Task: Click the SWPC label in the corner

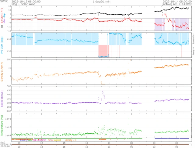Action: (x=4, y=1)
